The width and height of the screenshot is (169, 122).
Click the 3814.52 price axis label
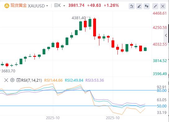click(160, 61)
